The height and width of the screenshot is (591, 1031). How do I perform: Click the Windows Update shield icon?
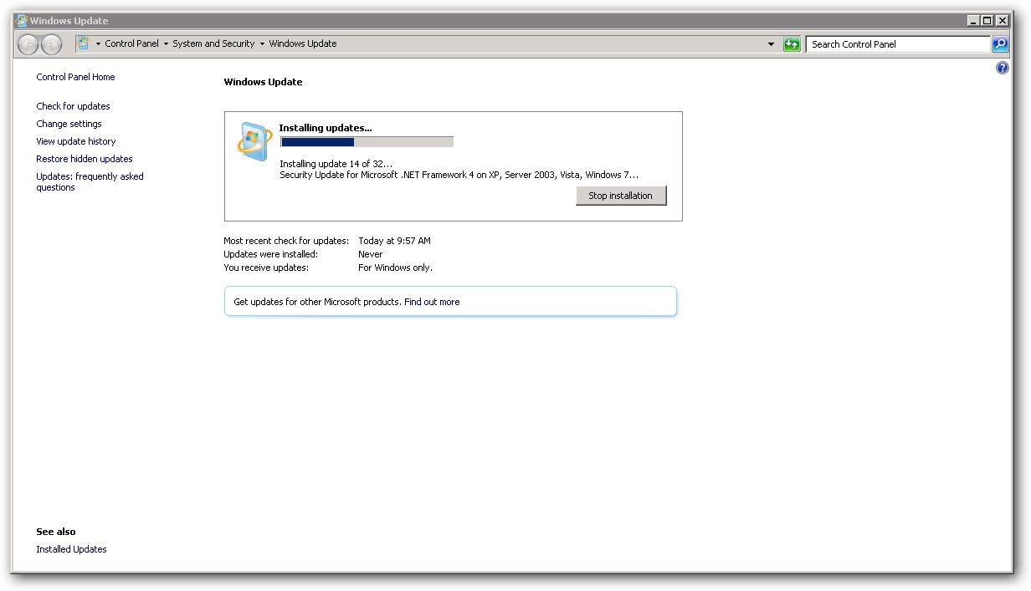click(254, 141)
